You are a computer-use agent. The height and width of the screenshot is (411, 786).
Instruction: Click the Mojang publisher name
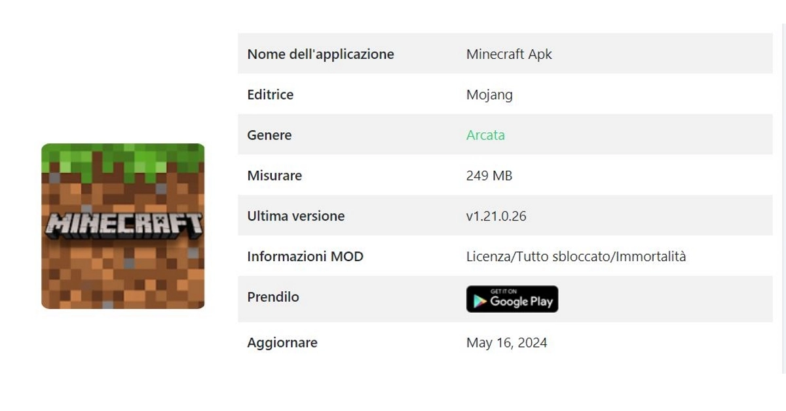[489, 94]
